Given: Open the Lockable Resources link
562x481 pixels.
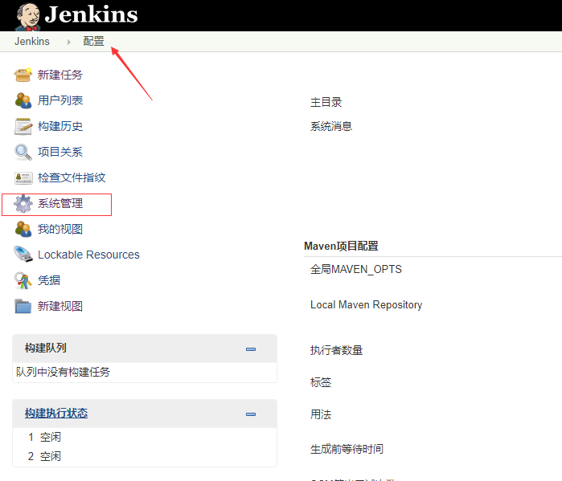Looking at the screenshot, I should tap(88, 255).
